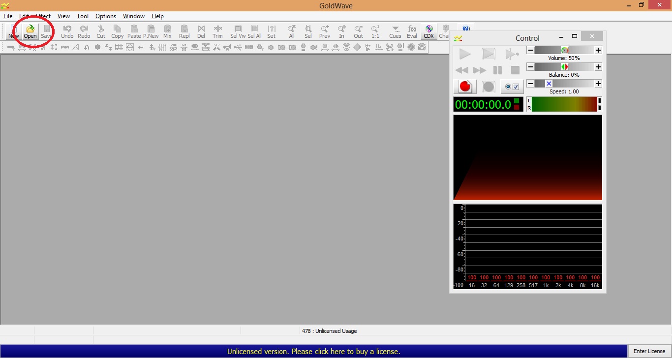Open the File menu
672x358 pixels.
[x=8, y=16]
